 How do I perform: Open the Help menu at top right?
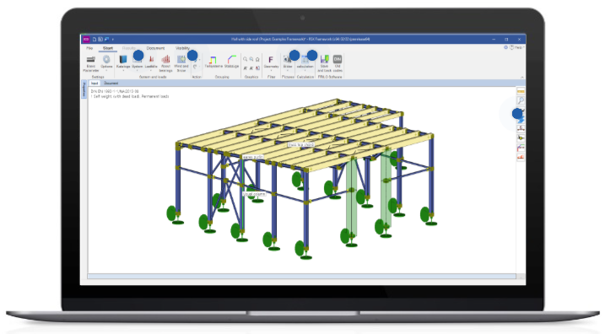coord(517,47)
